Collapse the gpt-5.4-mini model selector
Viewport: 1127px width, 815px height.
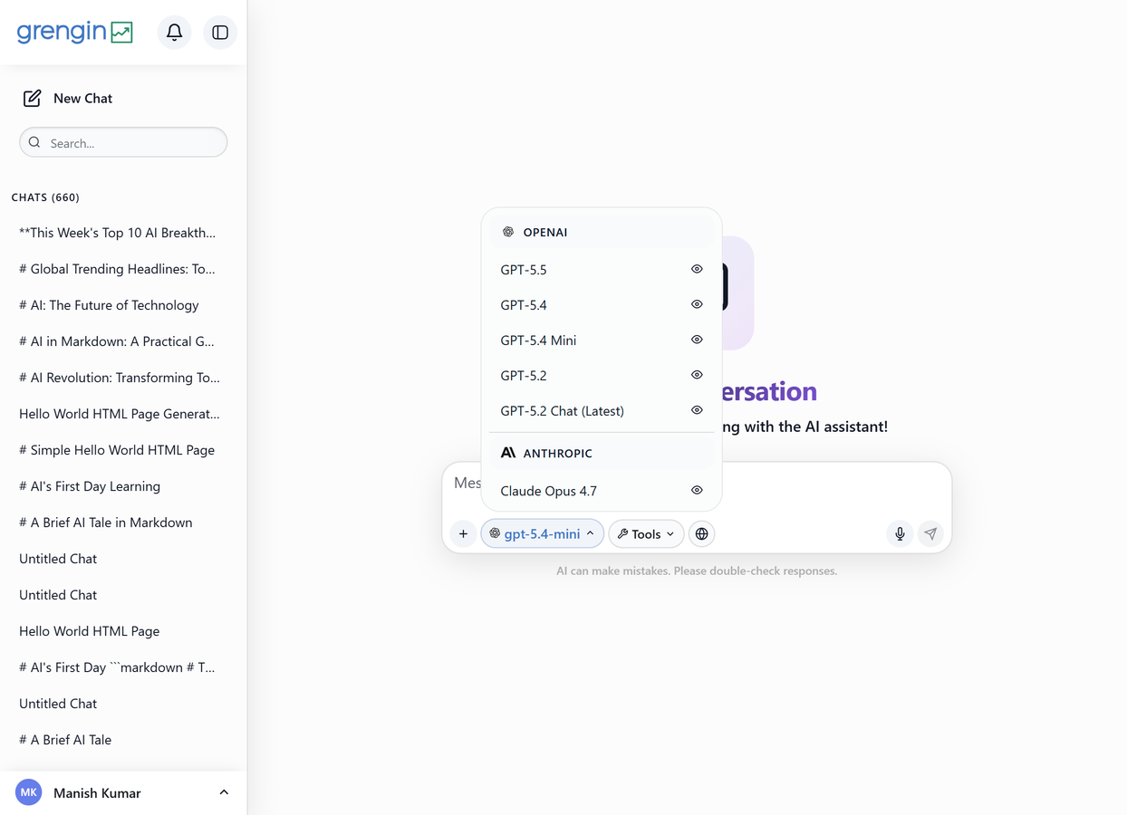tap(543, 534)
